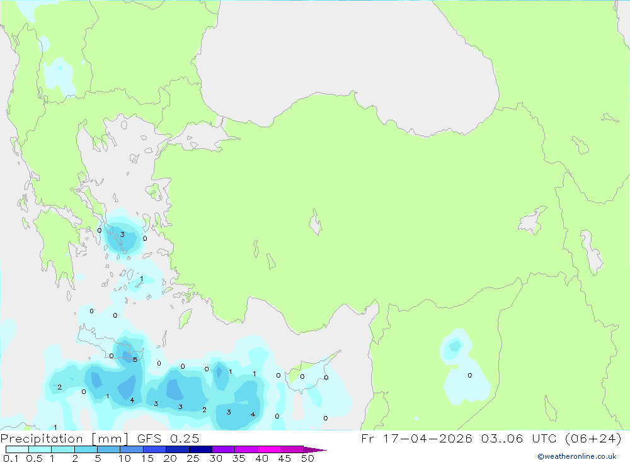Viewport: 630px width, 462px height.
Task: Pick legend swatch between 45 and 50
Action: [x=292, y=449]
